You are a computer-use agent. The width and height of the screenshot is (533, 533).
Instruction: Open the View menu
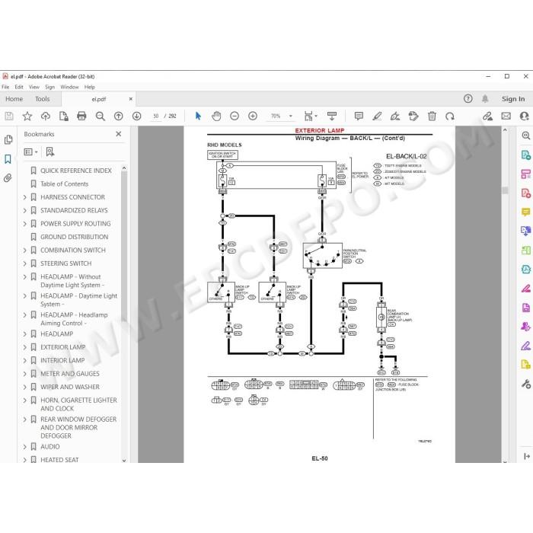tap(34, 87)
